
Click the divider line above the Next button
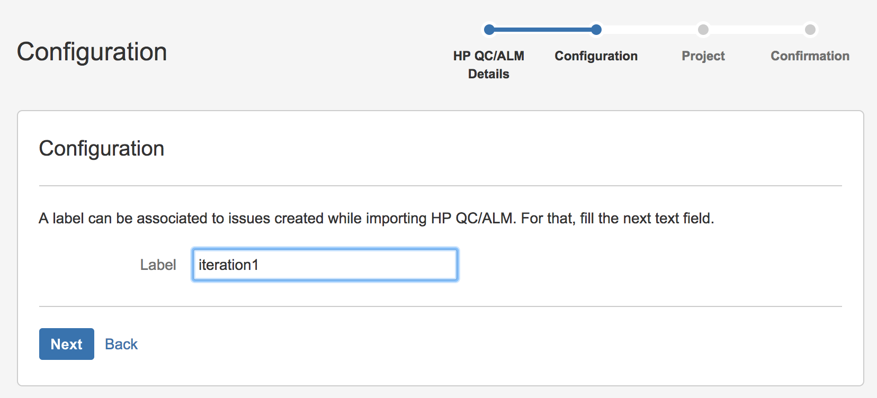tap(441, 306)
